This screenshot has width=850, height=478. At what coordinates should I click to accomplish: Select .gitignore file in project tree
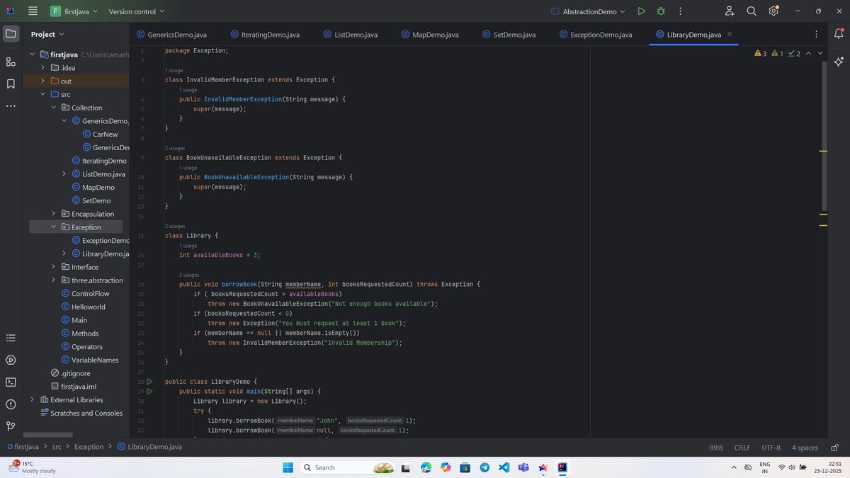[70, 373]
